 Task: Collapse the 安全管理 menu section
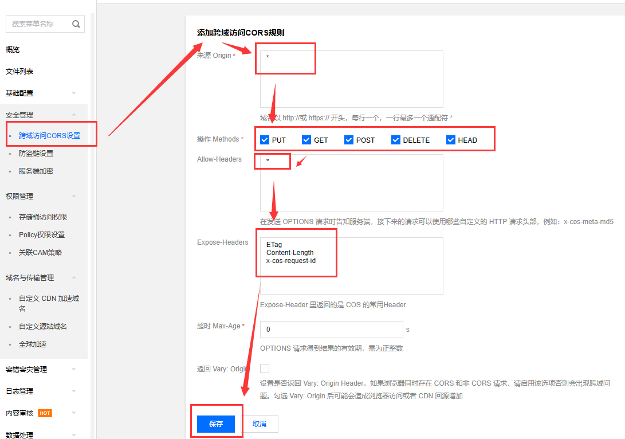[43, 115]
